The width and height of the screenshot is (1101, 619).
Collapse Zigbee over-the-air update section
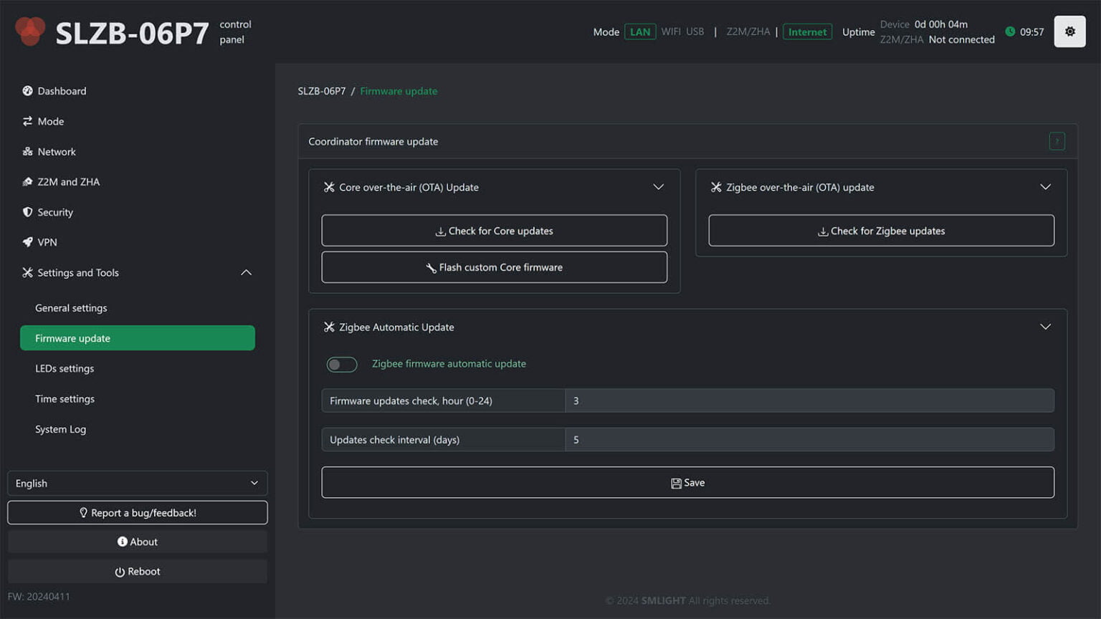pyautogui.click(x=1045, y=187)
